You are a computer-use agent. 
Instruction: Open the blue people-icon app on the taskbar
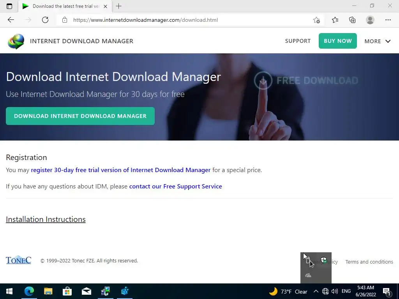click(125, 291)
